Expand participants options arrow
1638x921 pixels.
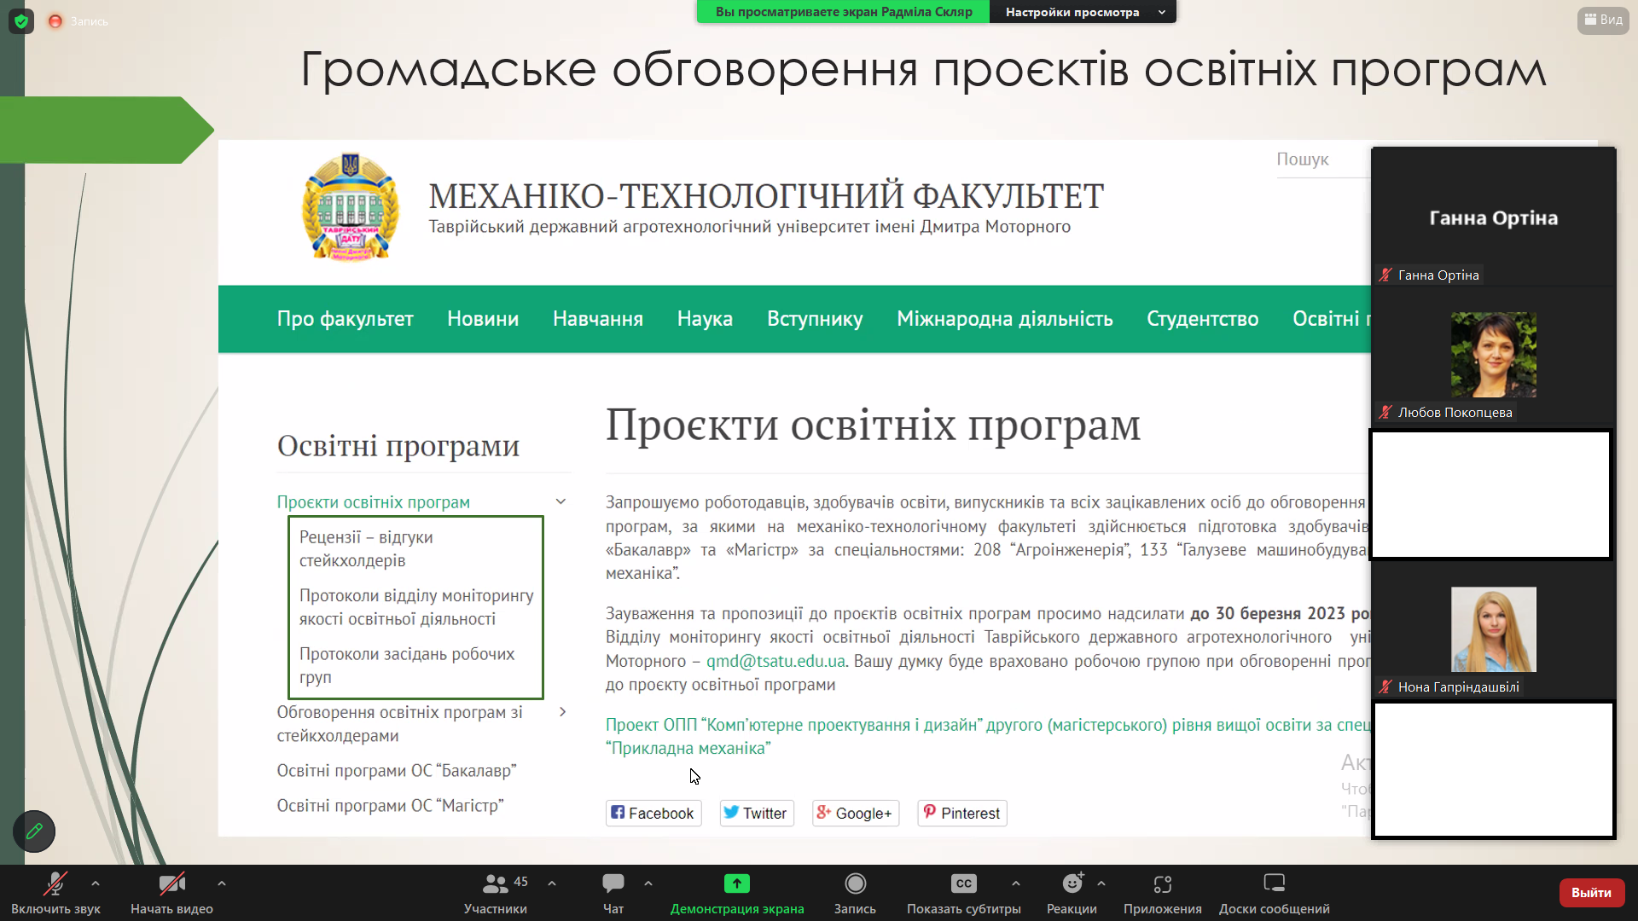pos(552,883)
